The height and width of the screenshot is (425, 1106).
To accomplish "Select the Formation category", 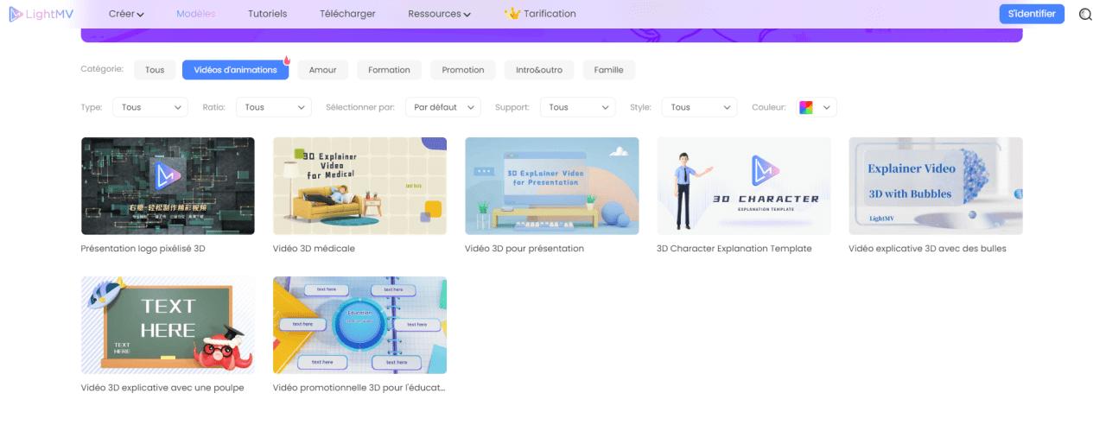I will tap(389, 70).
